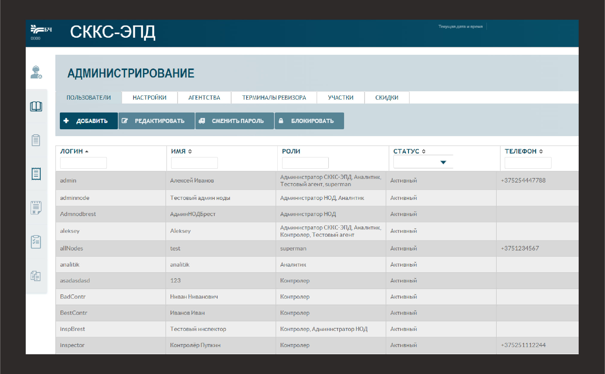This screenshot has height=374, width=605.
Task: Click the superman role in allNodes row
Action: (293, 249)
